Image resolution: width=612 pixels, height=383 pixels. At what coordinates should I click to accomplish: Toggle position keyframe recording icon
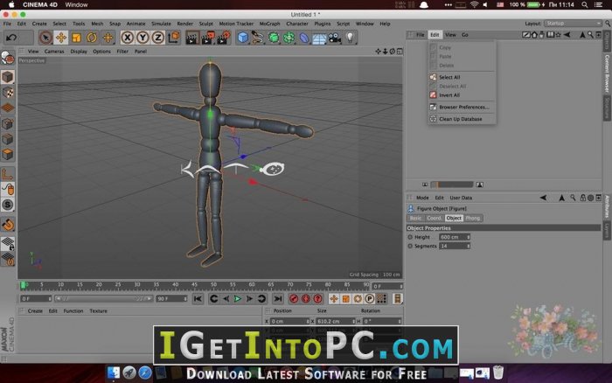[334, 299]
